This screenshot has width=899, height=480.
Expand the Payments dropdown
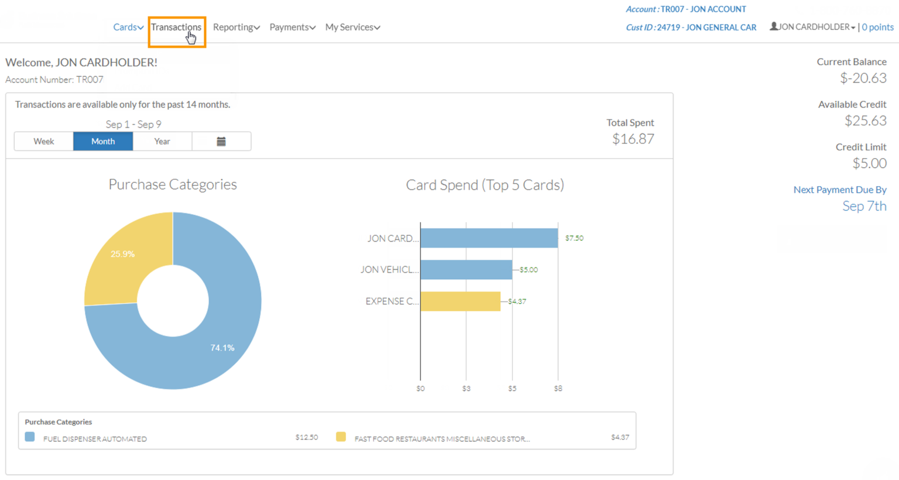tap(292, 27)
